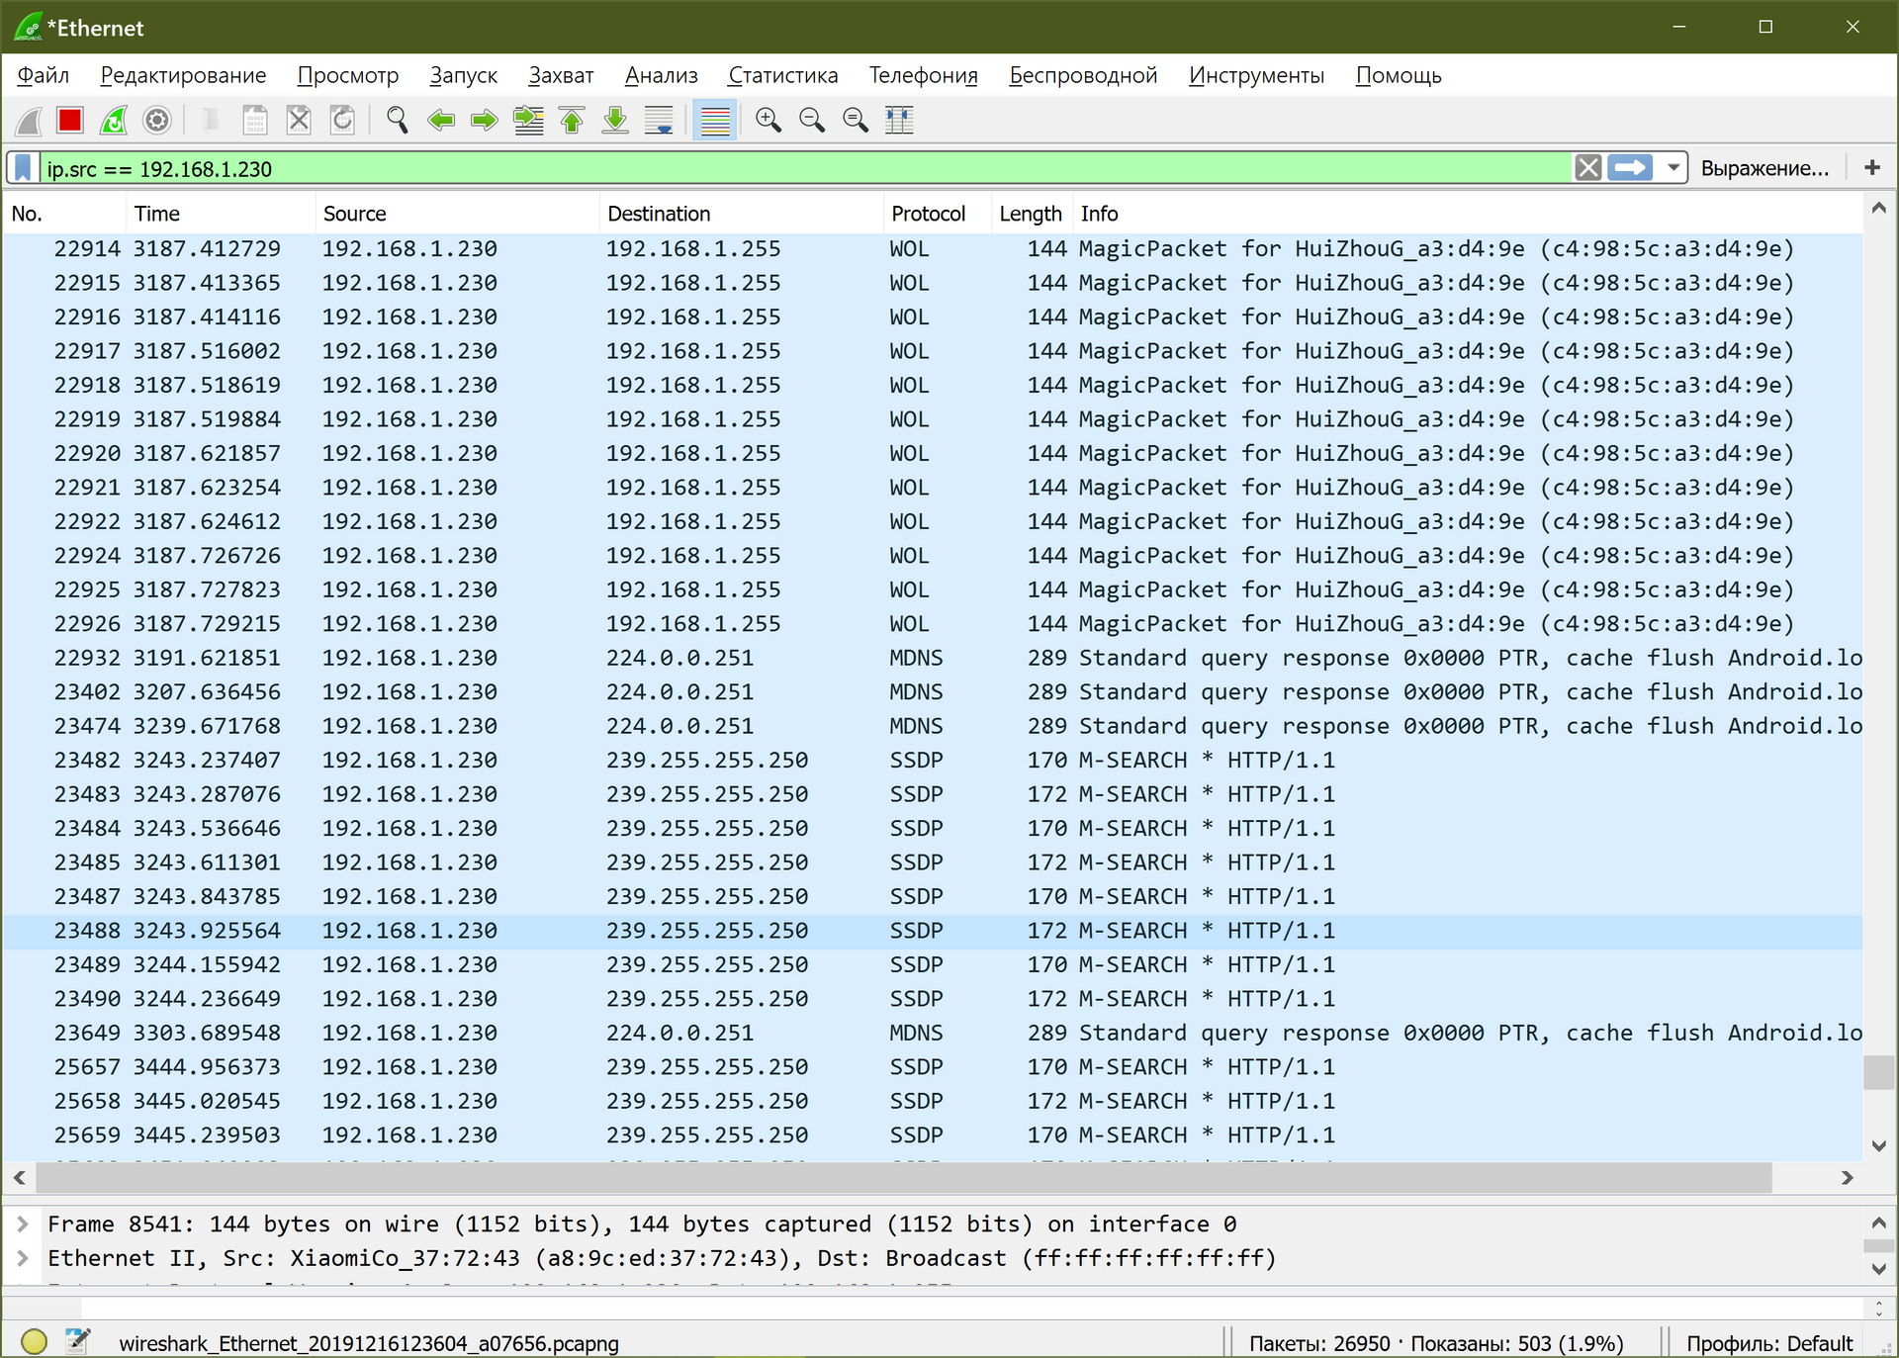This screenshot has width=1899, height=1358.
Task: Open recent filter history dropdown
Action: [1673, 168]
